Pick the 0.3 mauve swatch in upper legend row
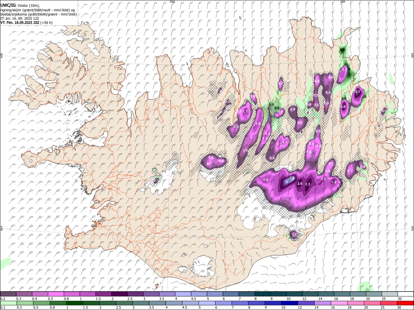This screenshot has height=310, width=414. coord(24,294)
